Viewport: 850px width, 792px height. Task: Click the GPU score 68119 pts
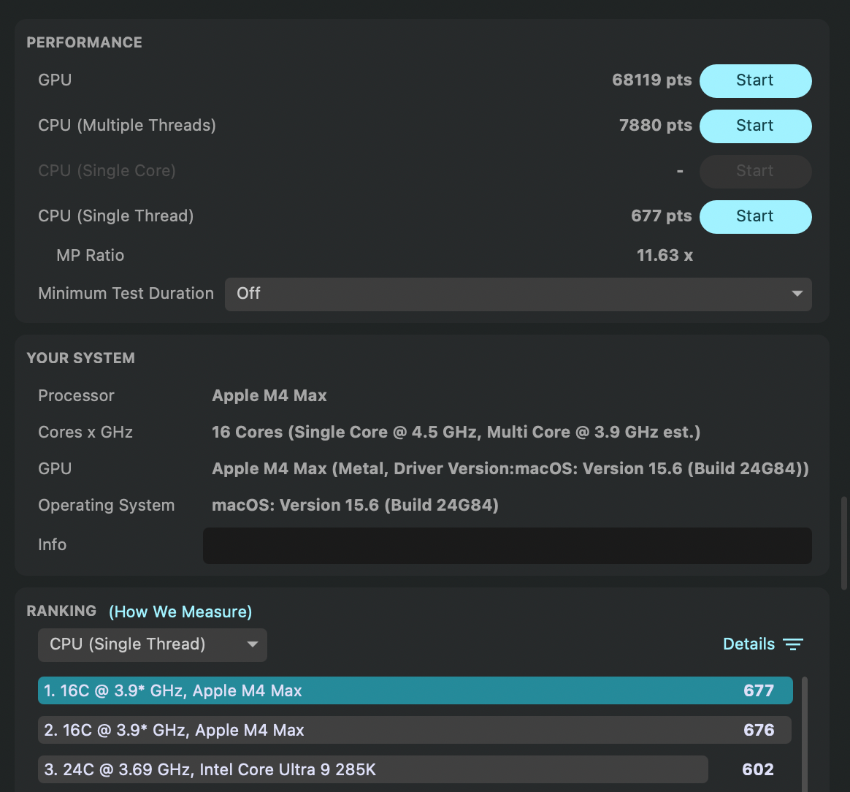click(651, 80)
